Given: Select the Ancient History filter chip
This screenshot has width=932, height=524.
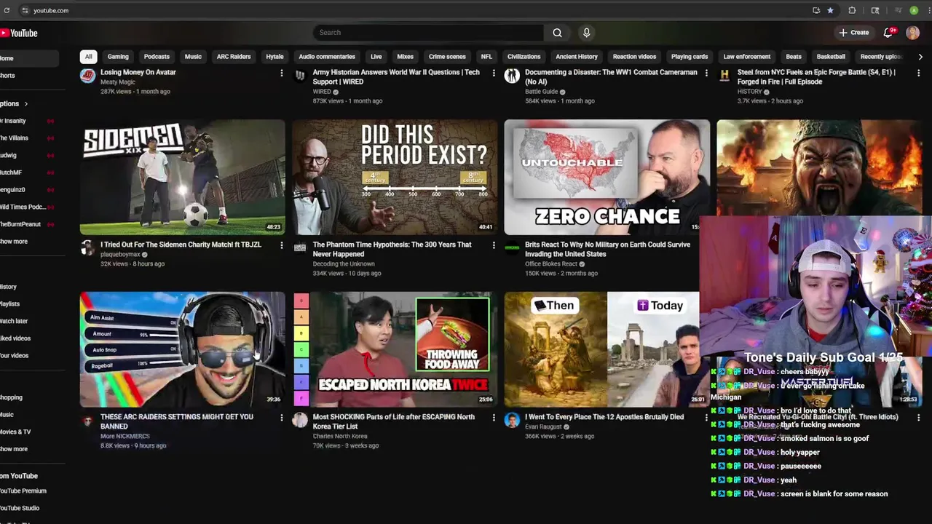Looking at the screenshot, I should click(x=577, y=57).
